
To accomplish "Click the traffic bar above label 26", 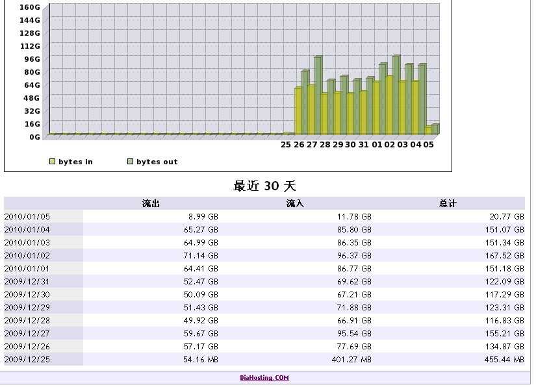I will pos(300,110).
